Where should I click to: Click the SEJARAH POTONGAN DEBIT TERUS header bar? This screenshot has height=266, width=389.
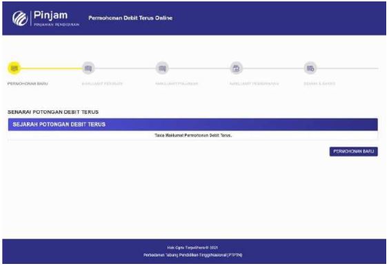[x=192, y=125]
